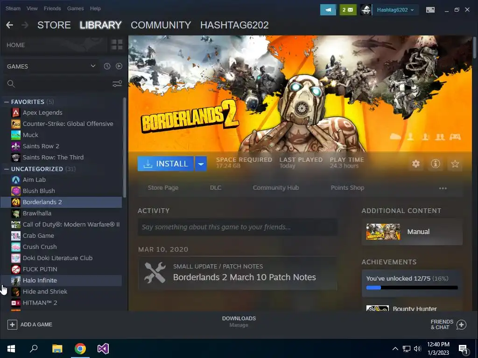Viewport: 478px width, 358px height.
Task: Select Crab Game in the list
Action: [61, 235]
